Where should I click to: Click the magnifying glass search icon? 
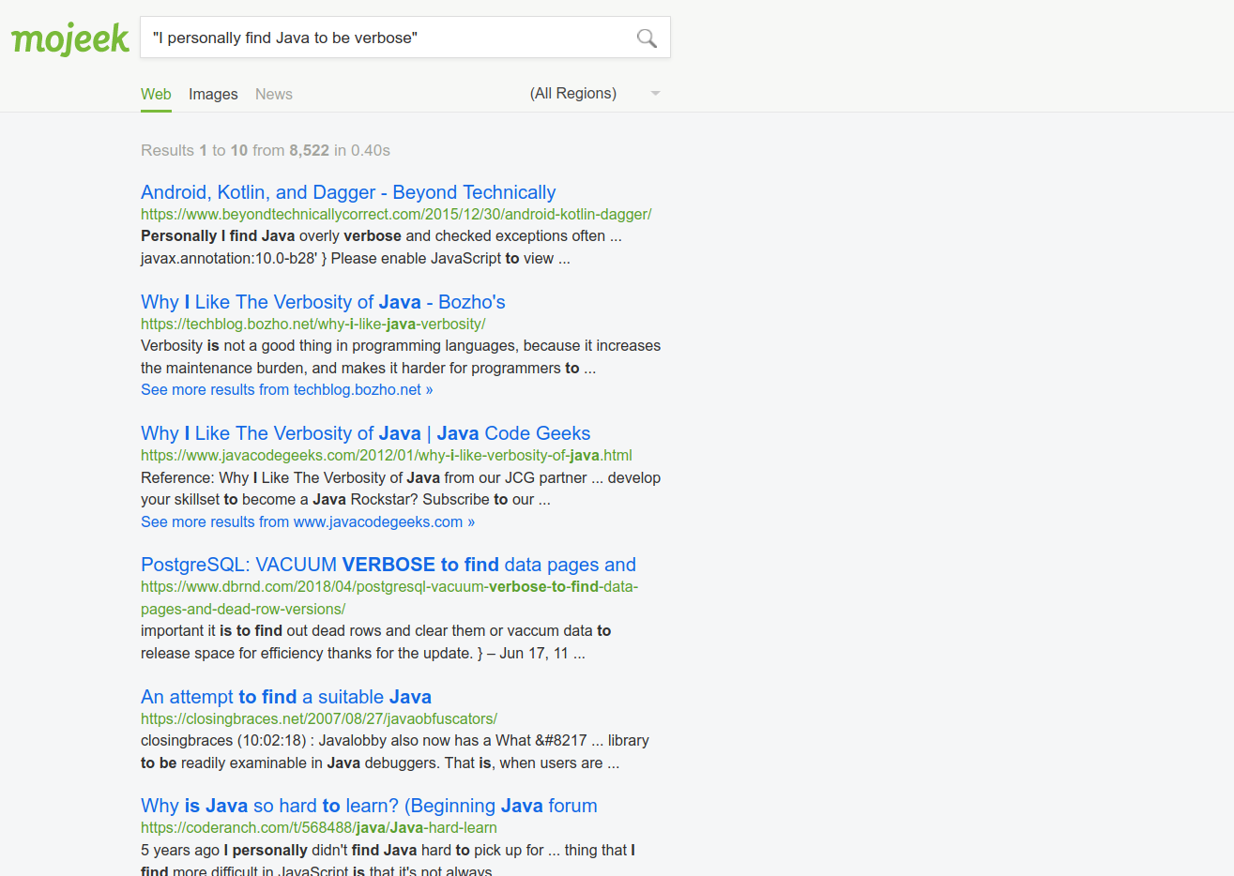click(x=647, y=38)
